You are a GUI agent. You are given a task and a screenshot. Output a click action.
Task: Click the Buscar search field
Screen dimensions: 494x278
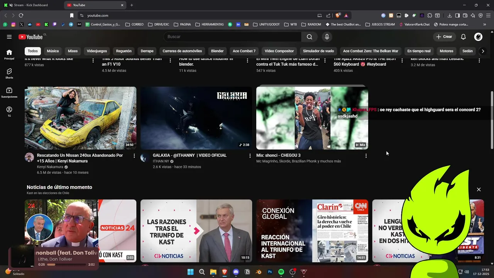[233, 37]
